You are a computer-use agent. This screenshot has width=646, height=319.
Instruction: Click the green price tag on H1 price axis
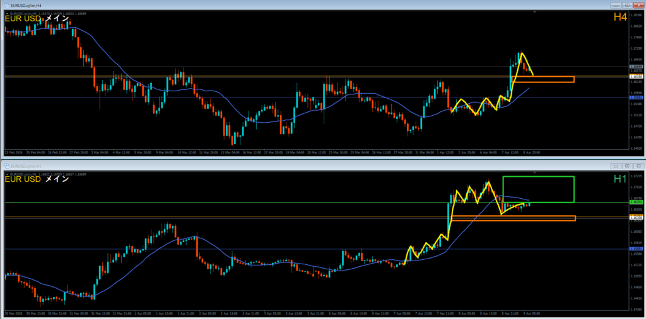pyautogui.click(x=635, y=202)
